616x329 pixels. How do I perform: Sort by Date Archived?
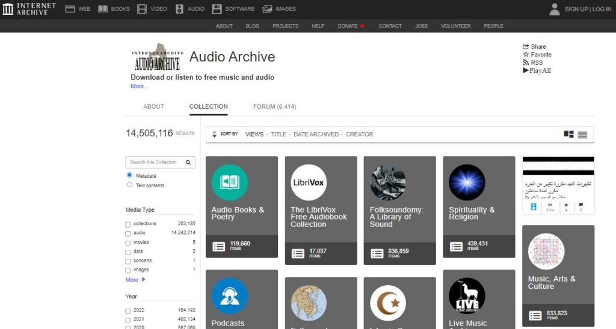316,134
